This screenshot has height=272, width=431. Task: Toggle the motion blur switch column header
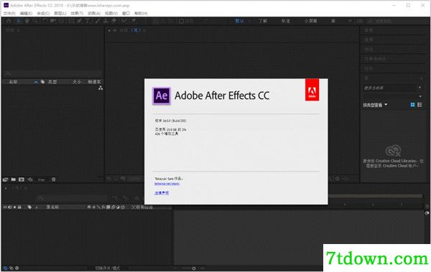tap(113, 207)
